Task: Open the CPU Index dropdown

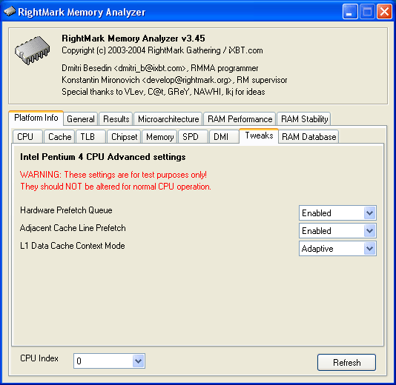Action: coord(109,361)
